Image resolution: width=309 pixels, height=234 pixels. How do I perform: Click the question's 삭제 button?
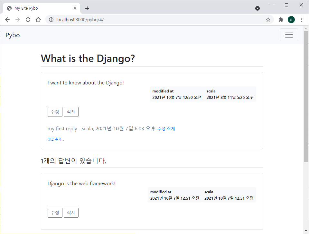[x=71, y=112]
